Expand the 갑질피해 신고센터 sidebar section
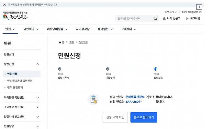The width and height of the screenshot is (213, 129). point(22,117)
